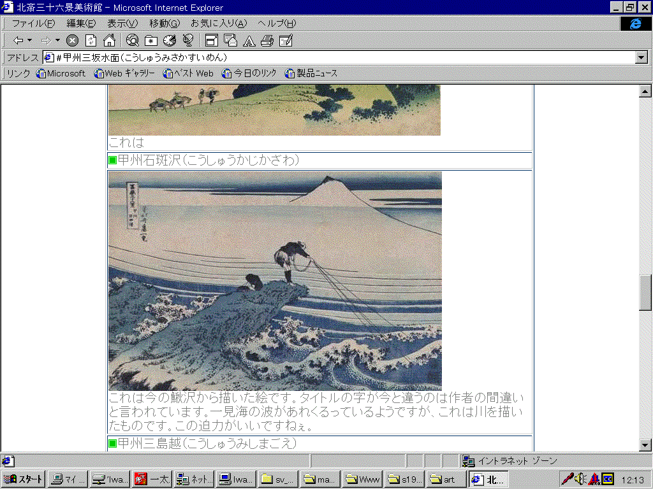This screenshot has width=653, height=489.
Task: Open the Back history dropdown arrow
Action: (x=29, y=40)
